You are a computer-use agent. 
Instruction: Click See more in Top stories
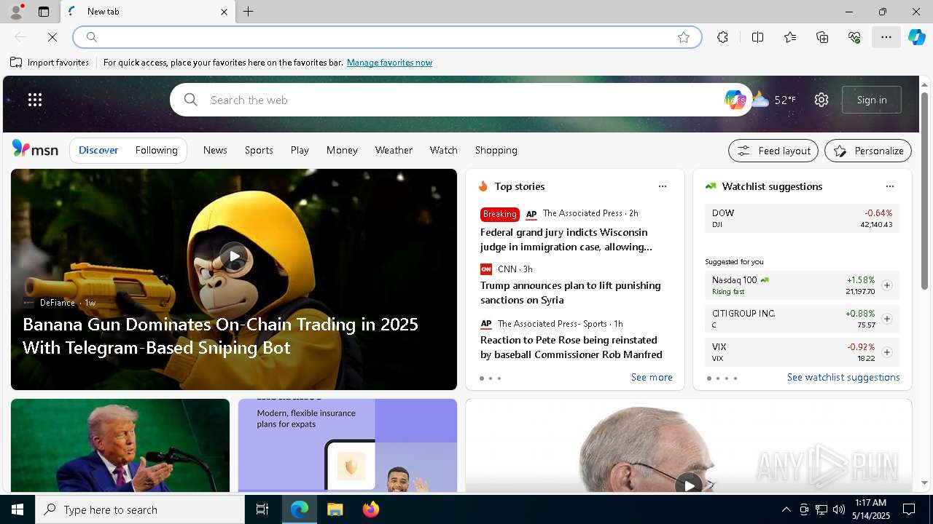tap(652, 377)
